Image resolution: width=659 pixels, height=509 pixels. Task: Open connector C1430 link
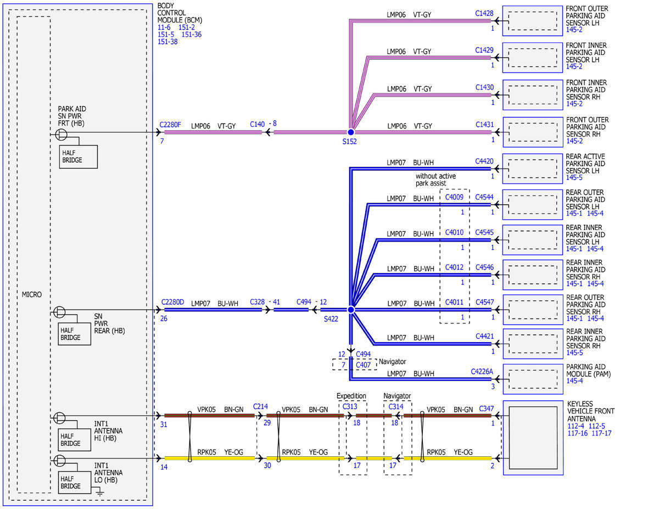click(484, 87)
